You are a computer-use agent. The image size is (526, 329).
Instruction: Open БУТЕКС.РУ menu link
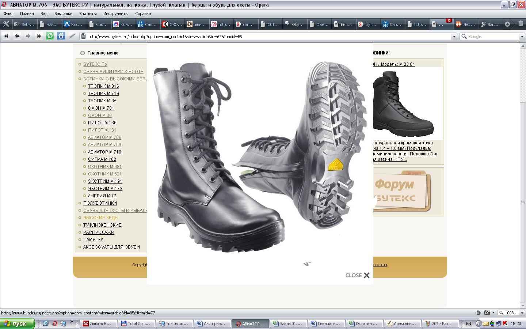pyautogui.click(x=95, y=64)
